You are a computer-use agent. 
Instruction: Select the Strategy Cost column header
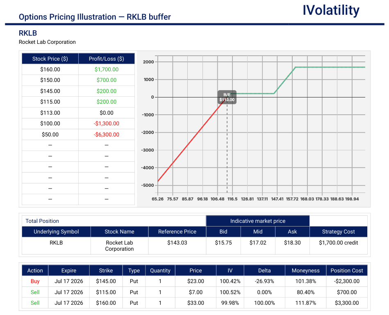coord(339,232)
